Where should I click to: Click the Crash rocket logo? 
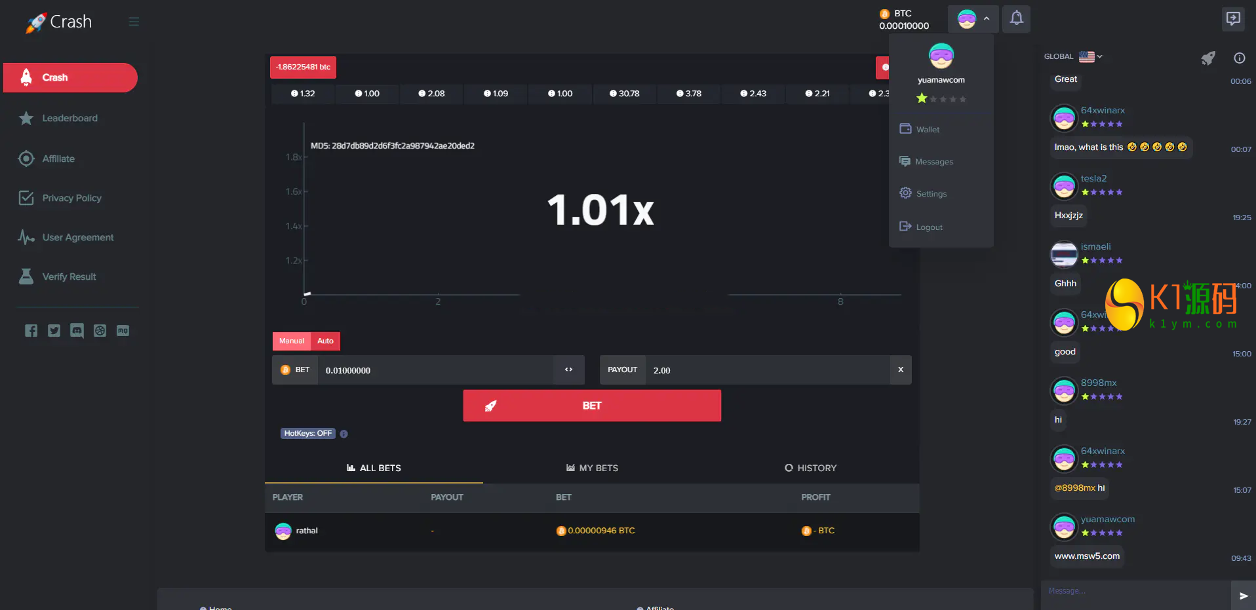(59, 22)
